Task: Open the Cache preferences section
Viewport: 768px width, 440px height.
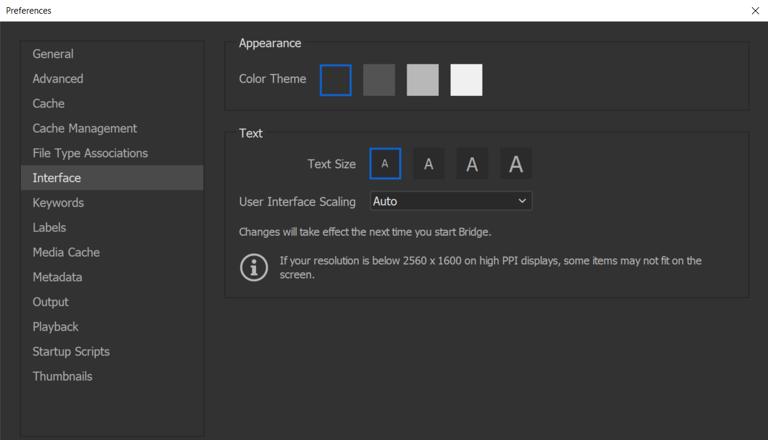Action: tap(48, 103)
